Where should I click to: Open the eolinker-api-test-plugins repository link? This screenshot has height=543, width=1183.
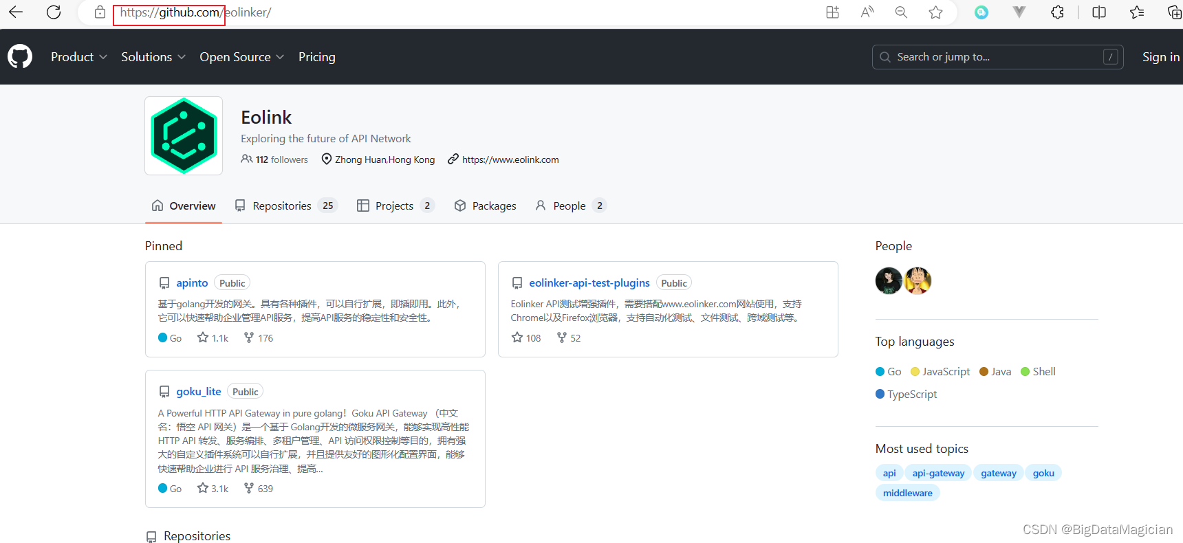tap(589, 283)
